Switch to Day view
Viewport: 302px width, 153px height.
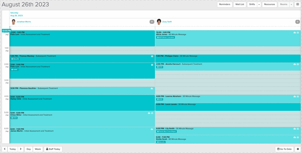tap(29, 149)
